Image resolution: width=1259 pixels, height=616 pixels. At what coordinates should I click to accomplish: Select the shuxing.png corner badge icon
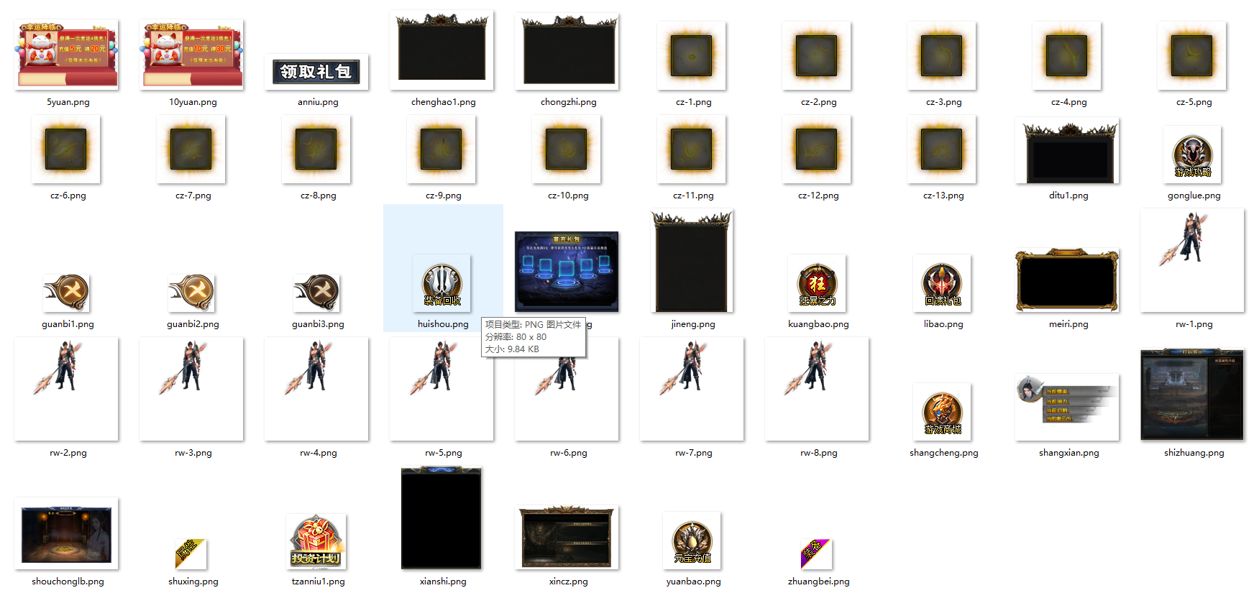[191, 554]
